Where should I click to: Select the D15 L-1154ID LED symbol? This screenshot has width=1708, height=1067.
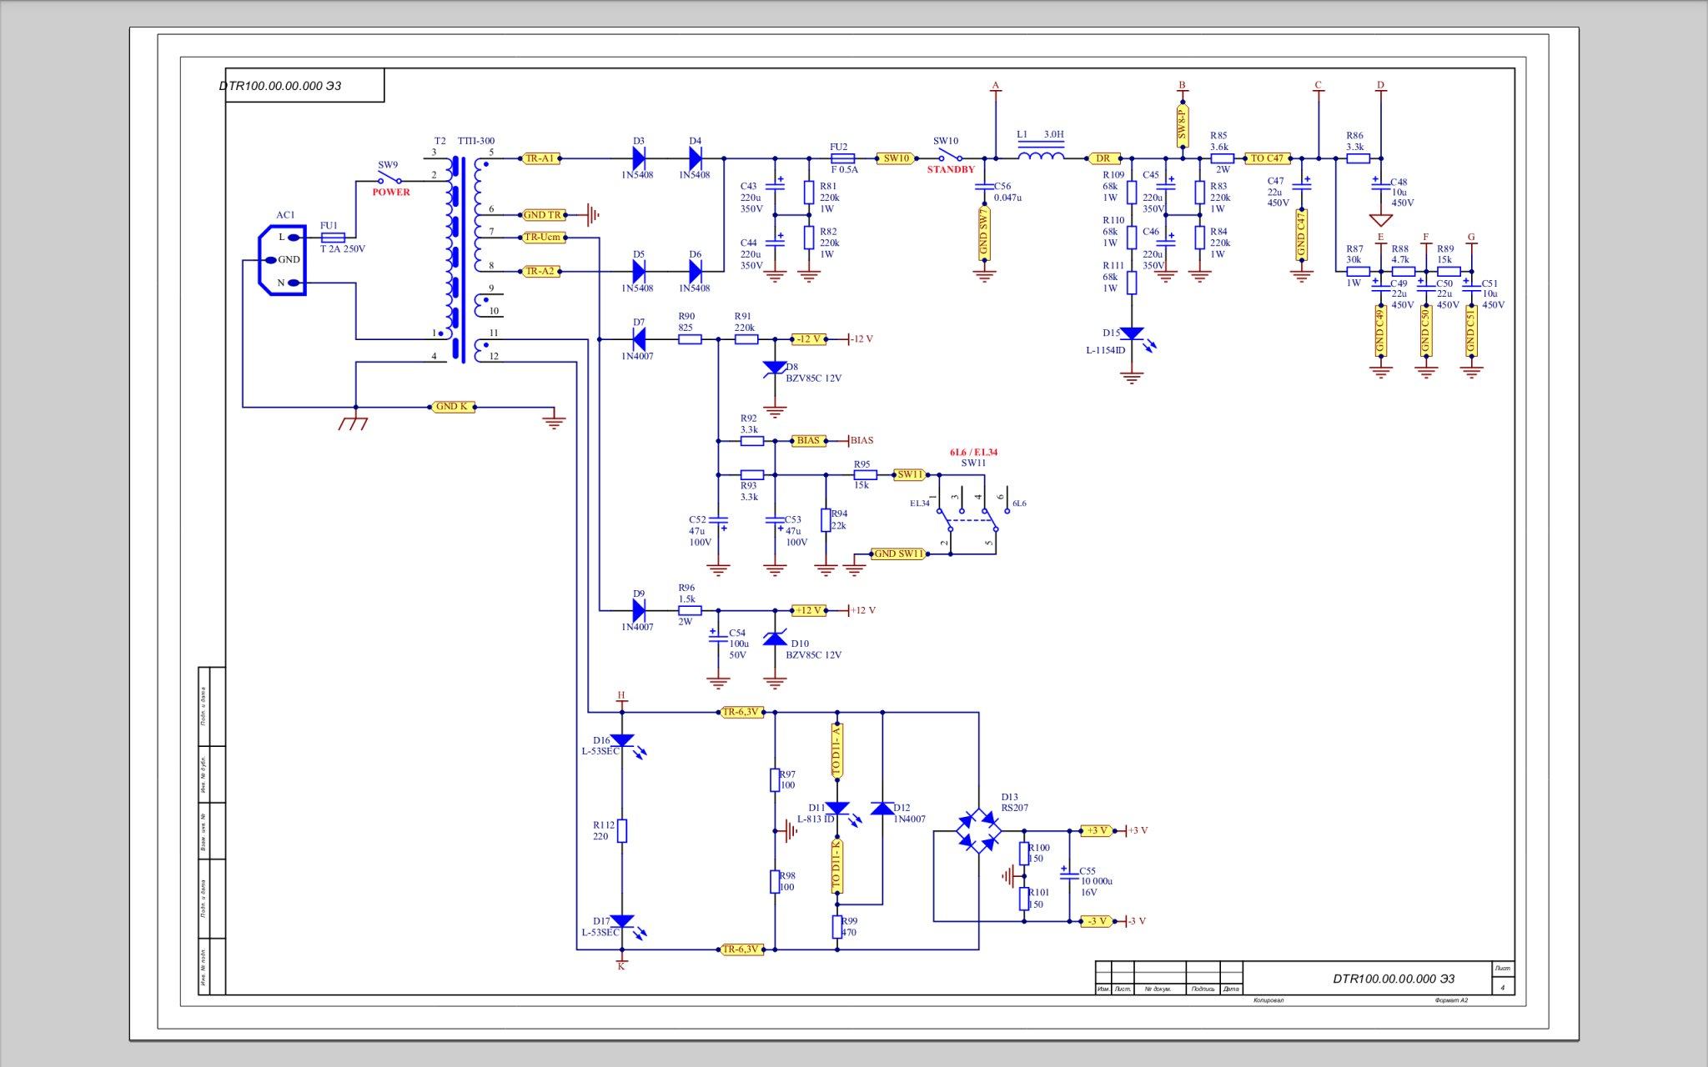(x=1132, y=333)
